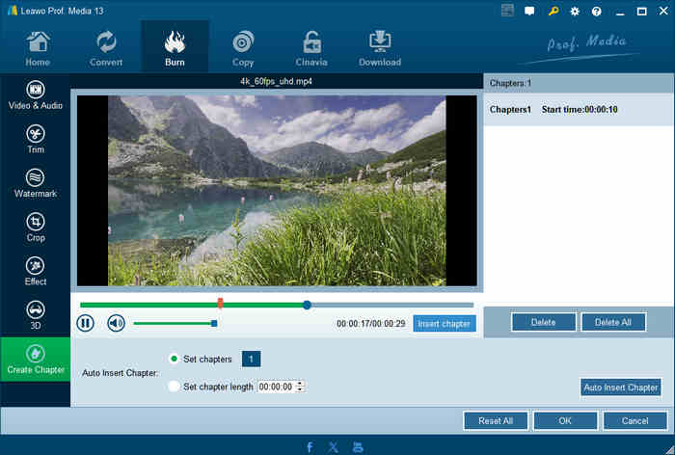
Task: Choose the Set chapter length radio option
Action: (174, 387)
